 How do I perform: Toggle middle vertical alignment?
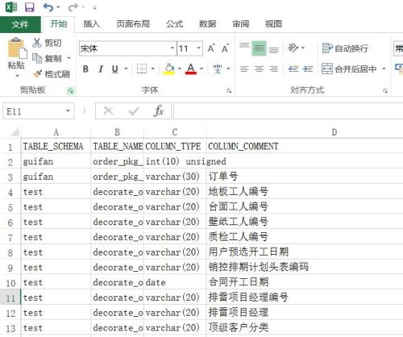pos(259,48)
